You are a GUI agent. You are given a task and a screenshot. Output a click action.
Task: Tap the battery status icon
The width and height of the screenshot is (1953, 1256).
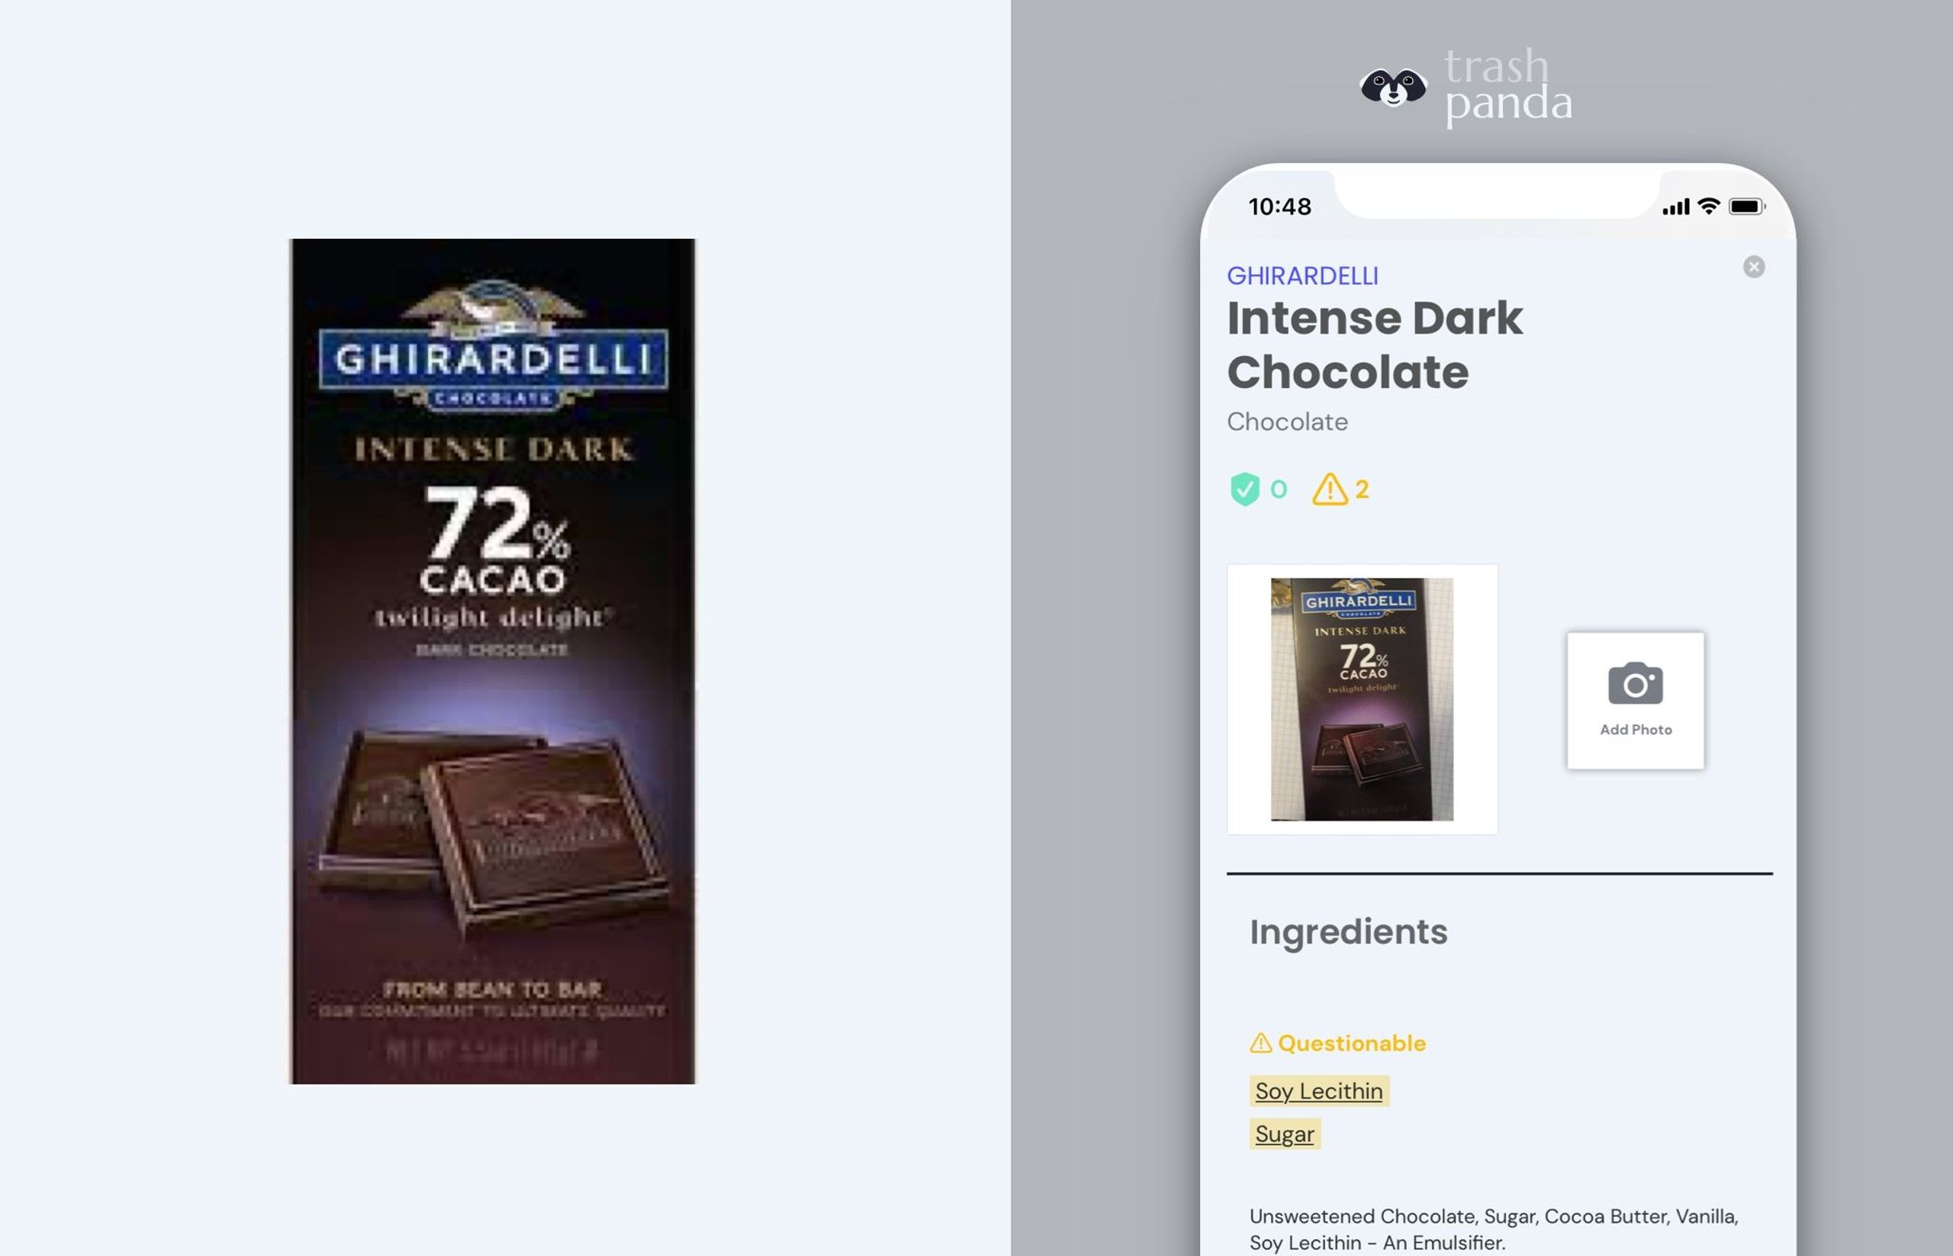point(1746,207)
